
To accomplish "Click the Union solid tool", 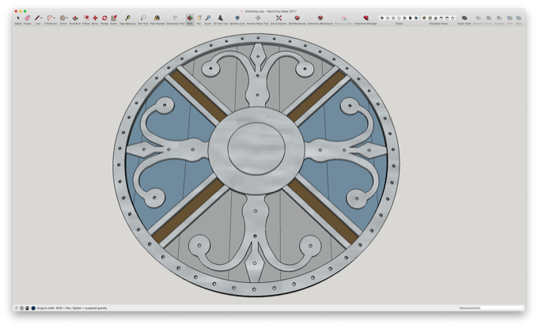I will (x=489, y=18).
